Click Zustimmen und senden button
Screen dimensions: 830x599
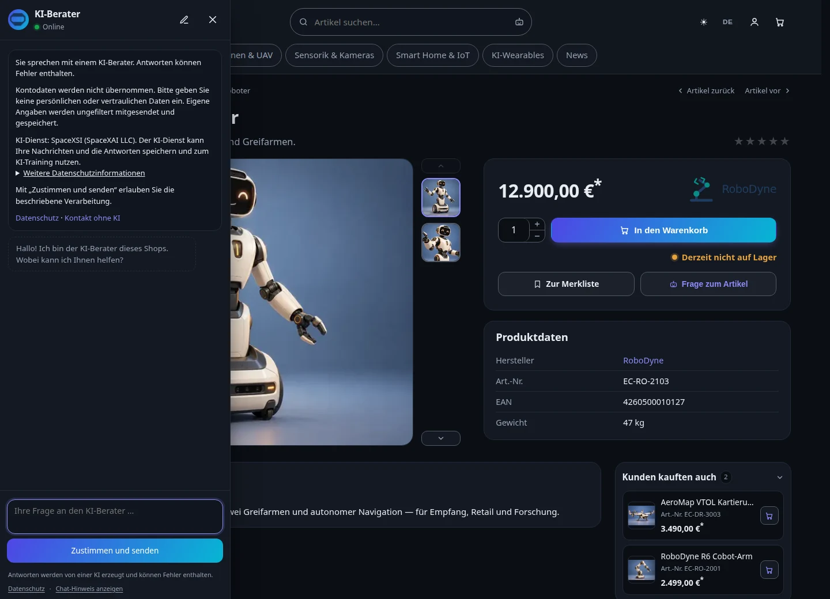point(115,551)
